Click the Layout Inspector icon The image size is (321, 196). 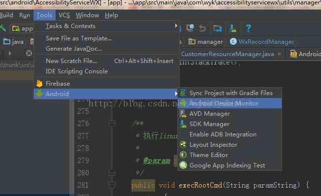tap(183, 144)
